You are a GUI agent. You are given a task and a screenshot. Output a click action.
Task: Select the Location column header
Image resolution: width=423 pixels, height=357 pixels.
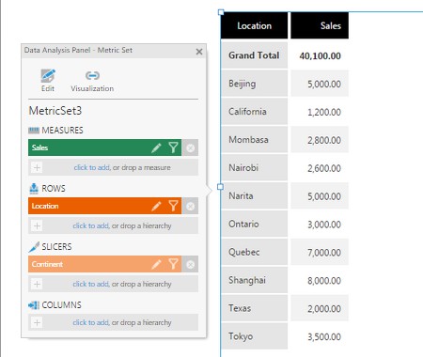point(254,25)
